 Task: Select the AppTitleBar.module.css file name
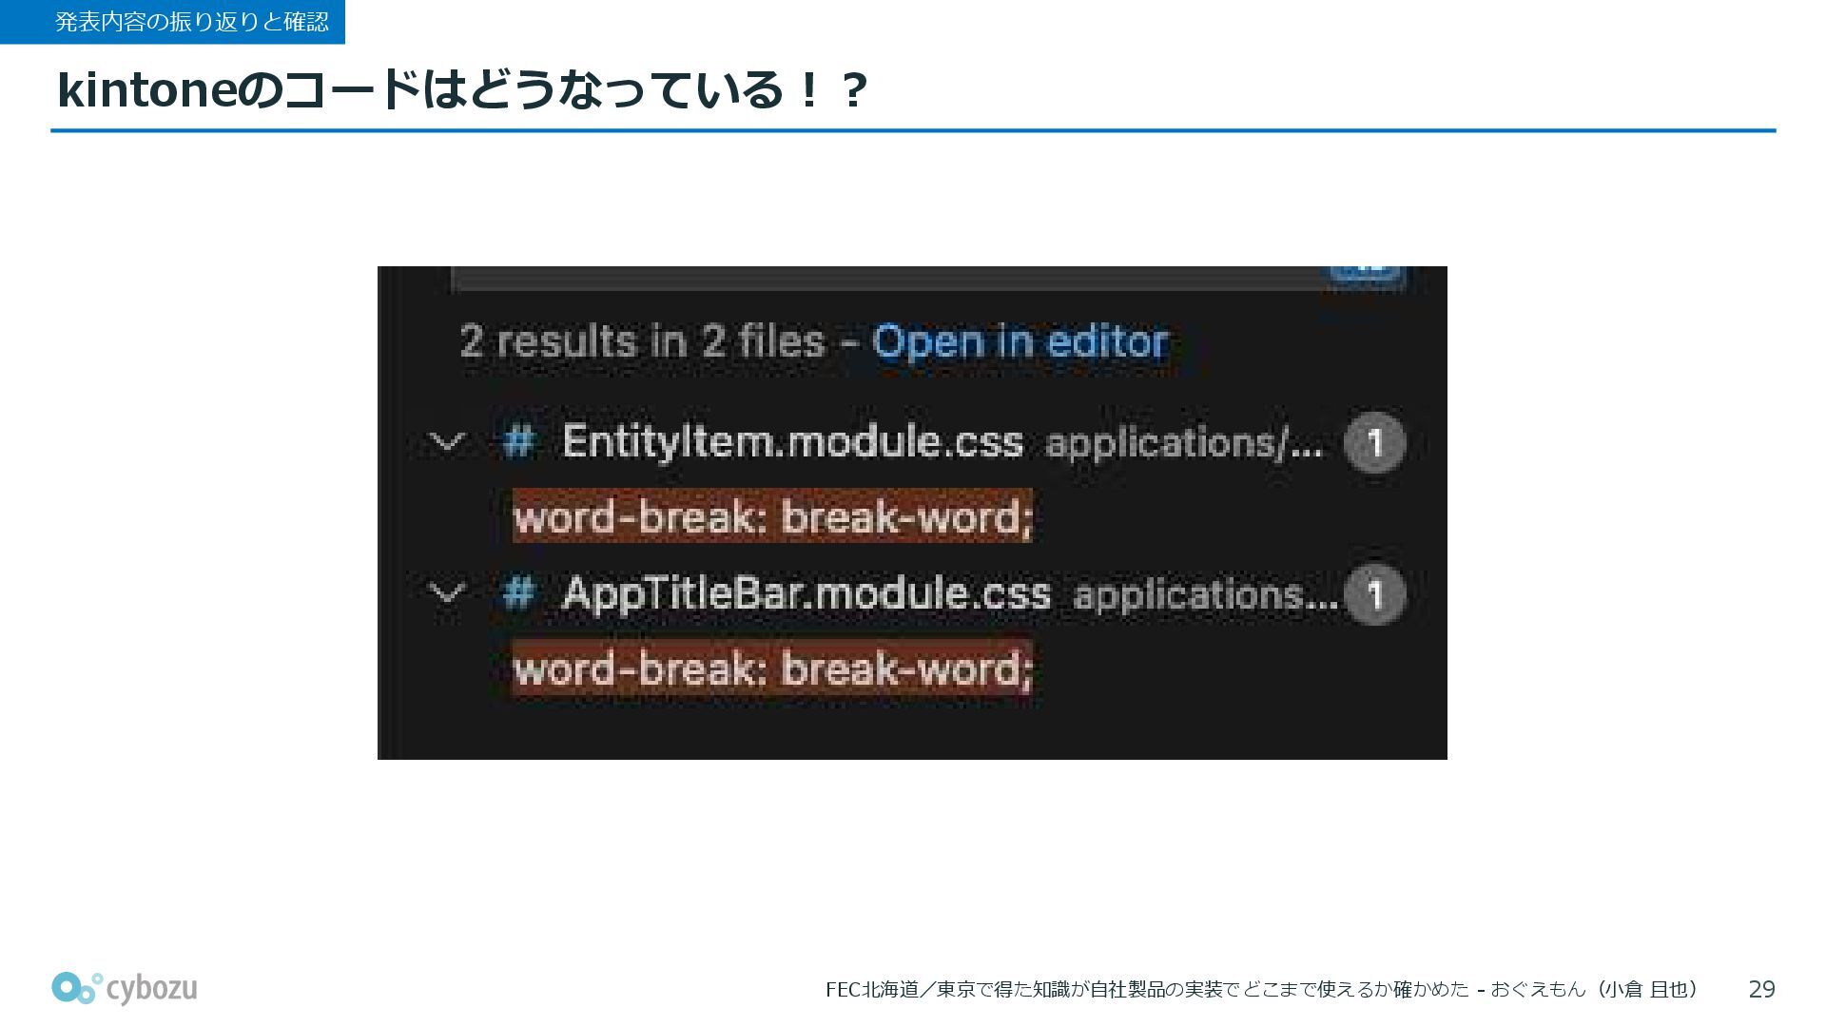coord(806,594)
